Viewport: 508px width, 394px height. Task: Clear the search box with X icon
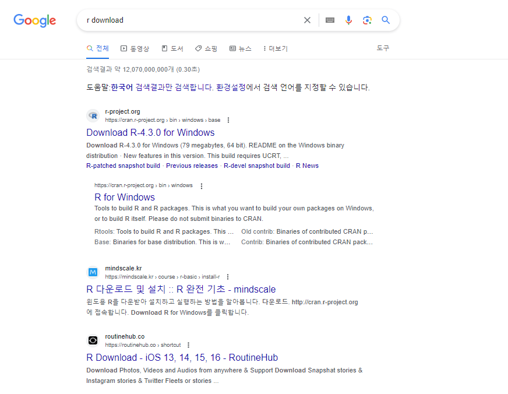pyautogui.click(x=307, y=20)
